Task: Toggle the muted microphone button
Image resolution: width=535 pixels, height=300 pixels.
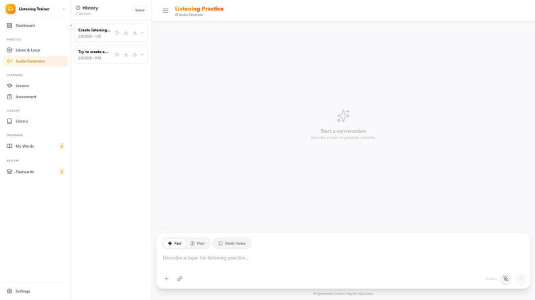Action: (x=506, y=279)
